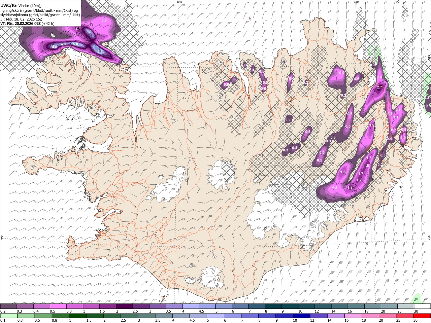Select the bright pink swatch between 0.5 and 0.8
431x323 pixels.
pos(58,306)
